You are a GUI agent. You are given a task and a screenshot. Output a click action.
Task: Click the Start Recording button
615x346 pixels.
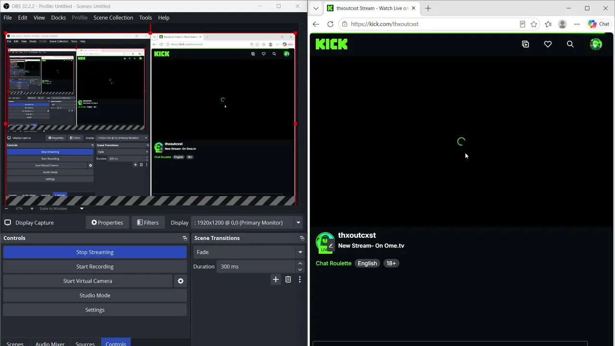pyautogui.click(x=95, y=267)
